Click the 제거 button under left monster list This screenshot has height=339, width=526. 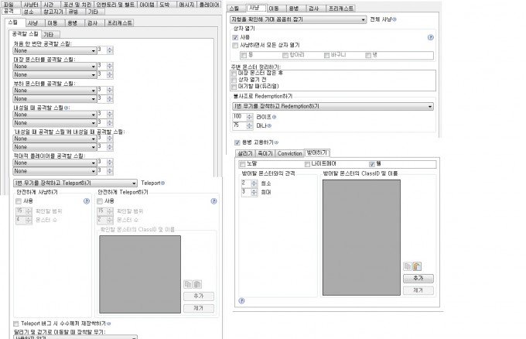point(198,307)
